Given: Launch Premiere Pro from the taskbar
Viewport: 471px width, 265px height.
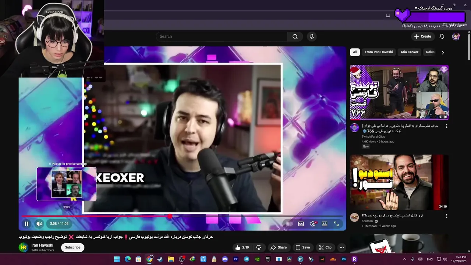Looking at the screenshot, I should tap(235, 259).
